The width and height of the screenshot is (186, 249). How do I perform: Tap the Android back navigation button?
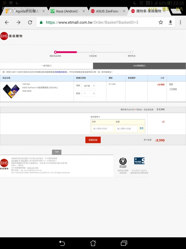coord(62,243)
